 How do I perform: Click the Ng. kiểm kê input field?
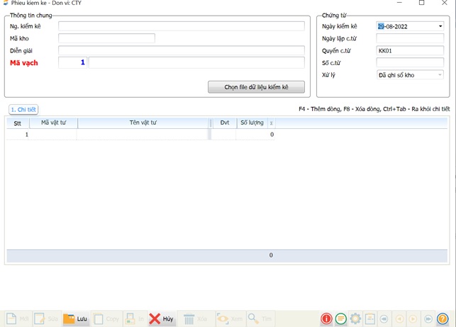(181, 26)
